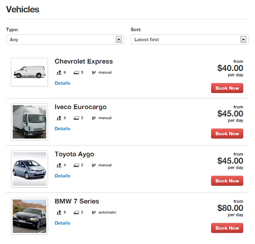Click the luggage icon for BMW 7 Series
The image size is (255, 244).
[76, 213]
